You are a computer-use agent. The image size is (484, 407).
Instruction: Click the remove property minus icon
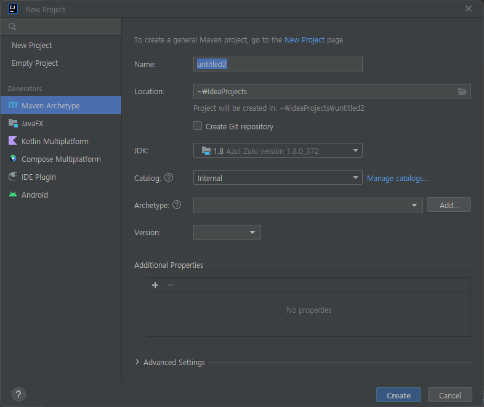point(171,285)
